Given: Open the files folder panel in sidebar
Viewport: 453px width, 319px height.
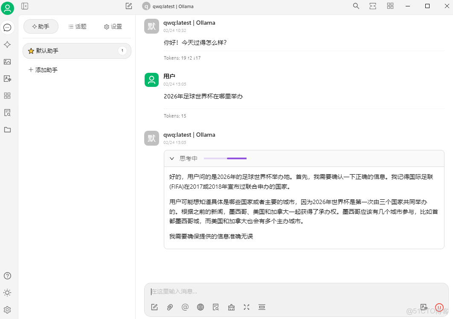Looking at the screenshot, I should pos(7,130).
